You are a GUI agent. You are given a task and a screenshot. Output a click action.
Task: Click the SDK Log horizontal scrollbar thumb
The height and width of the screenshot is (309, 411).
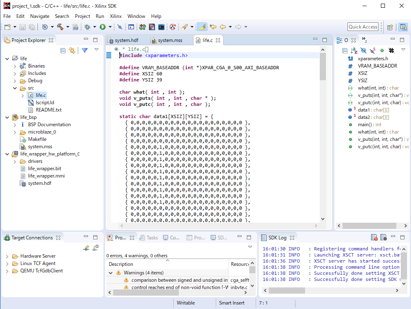tap(287, 290)
